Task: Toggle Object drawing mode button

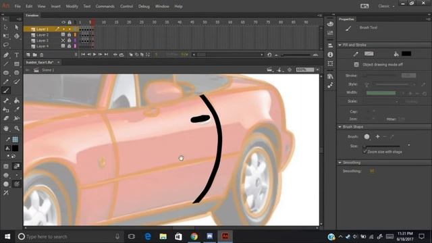Action: [x=356, y=65]
